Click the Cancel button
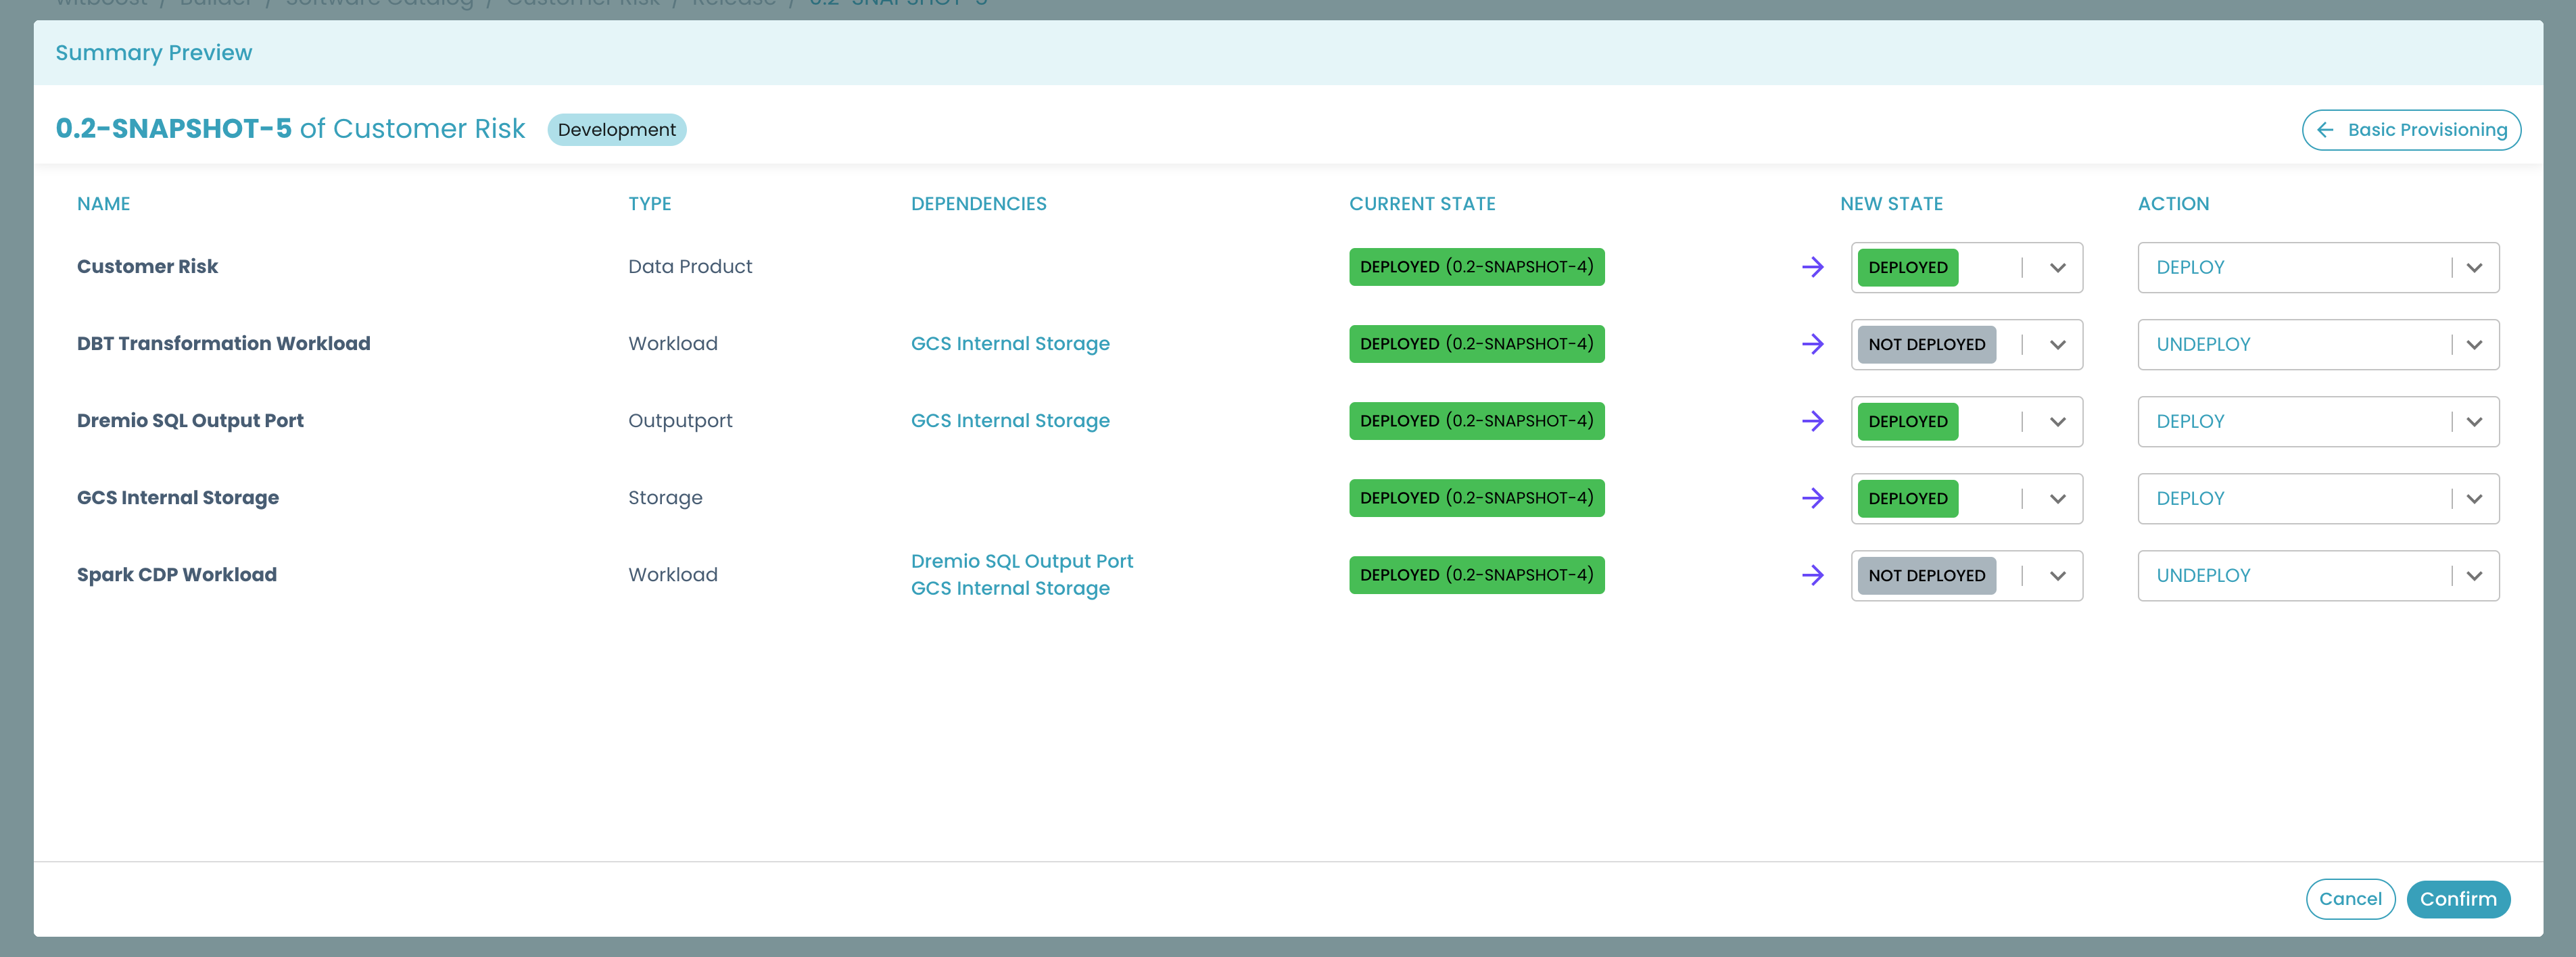2576x957 pixels. click(2351, 900)
